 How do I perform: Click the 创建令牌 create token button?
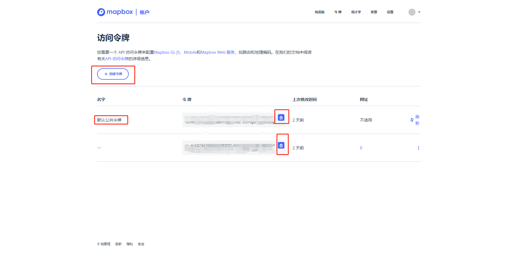click(x=113, y=74)
